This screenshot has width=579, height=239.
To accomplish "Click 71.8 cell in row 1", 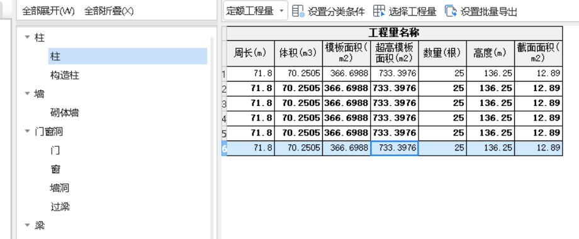I will tap(250, 73).
